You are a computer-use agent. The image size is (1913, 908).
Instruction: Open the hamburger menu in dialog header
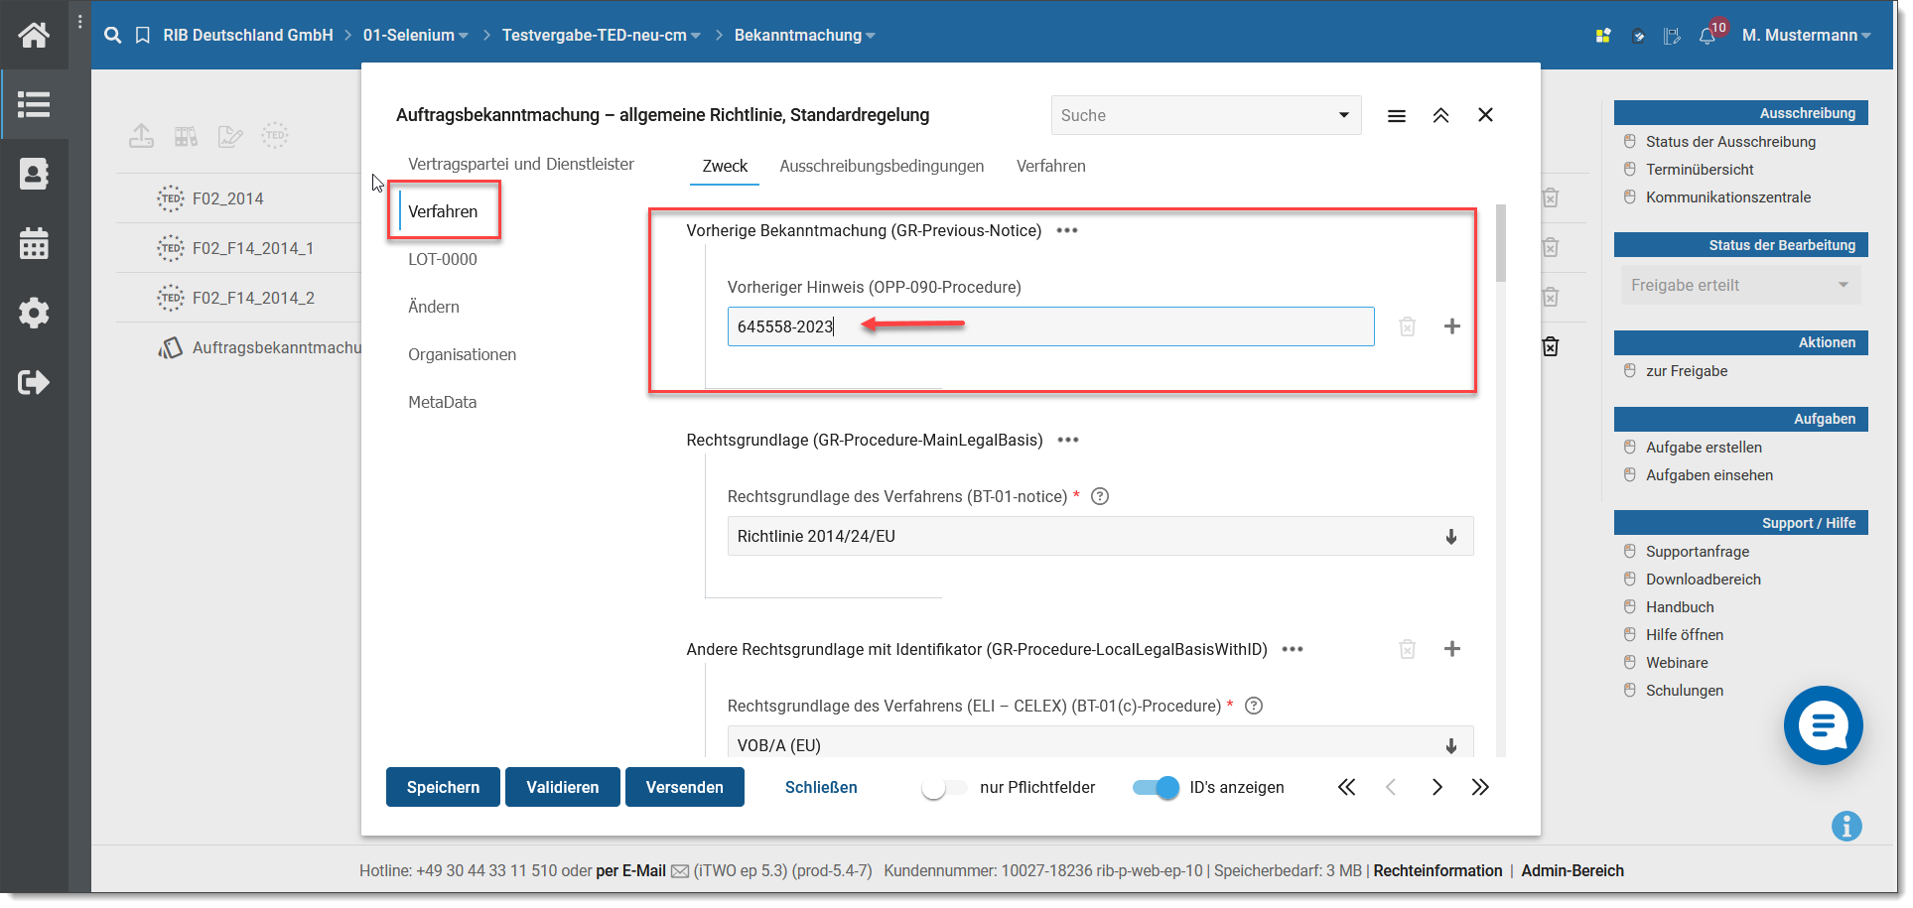click(x=1397, y=116)
